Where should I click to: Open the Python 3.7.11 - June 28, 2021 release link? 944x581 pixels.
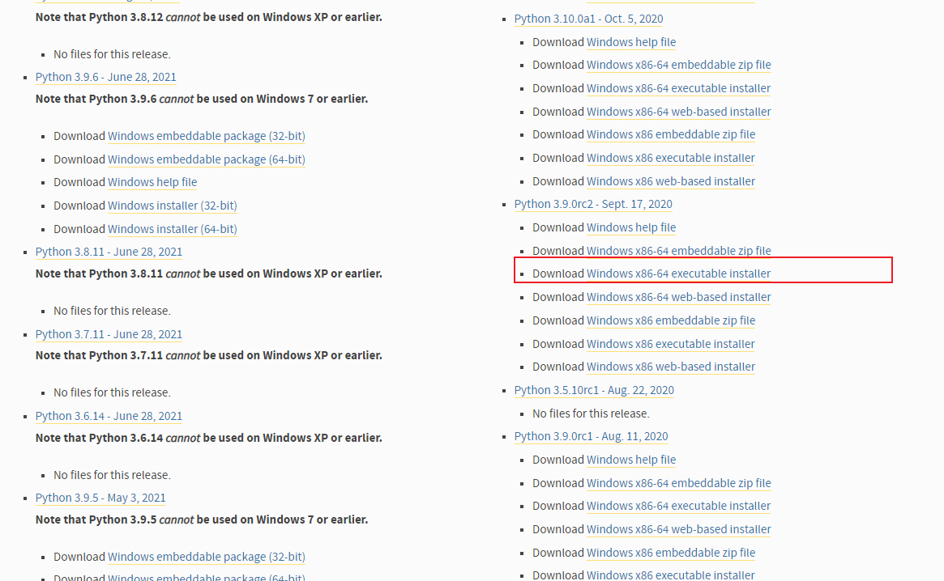point(109,334)
